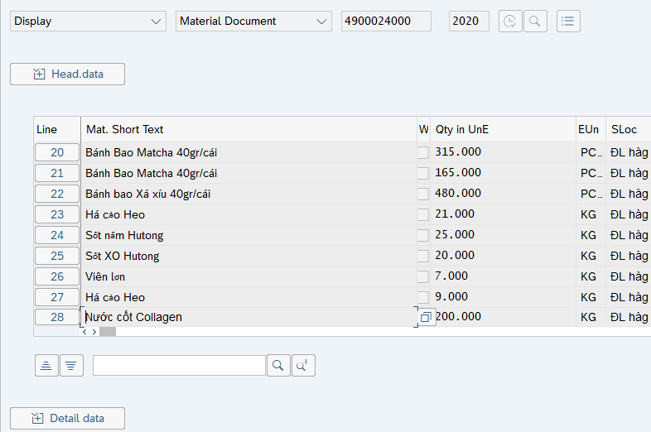Click the Mat. Short Text column header
651x432 pixels.
coord(248,129)
